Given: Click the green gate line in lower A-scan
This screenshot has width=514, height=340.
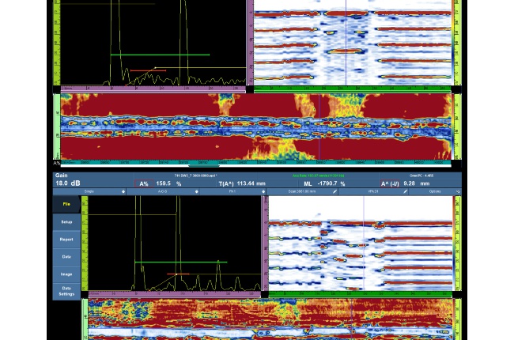Looking at the screenshot, I should [180, 263].
